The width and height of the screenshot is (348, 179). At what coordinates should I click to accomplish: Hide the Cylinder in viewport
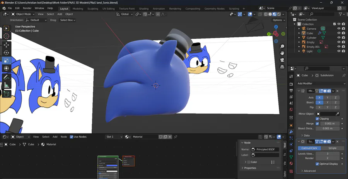339,38
